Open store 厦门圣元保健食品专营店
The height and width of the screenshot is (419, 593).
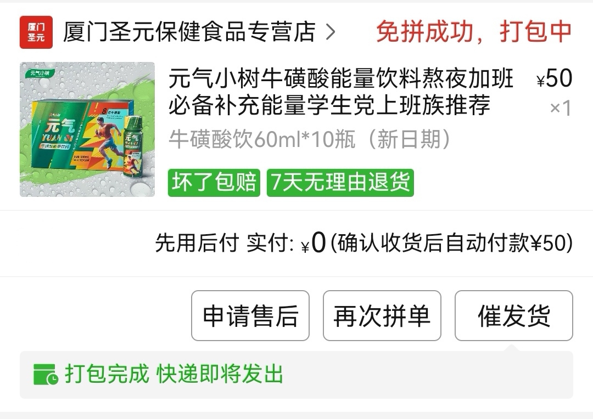pyautogui.click(x=189, y=32)
